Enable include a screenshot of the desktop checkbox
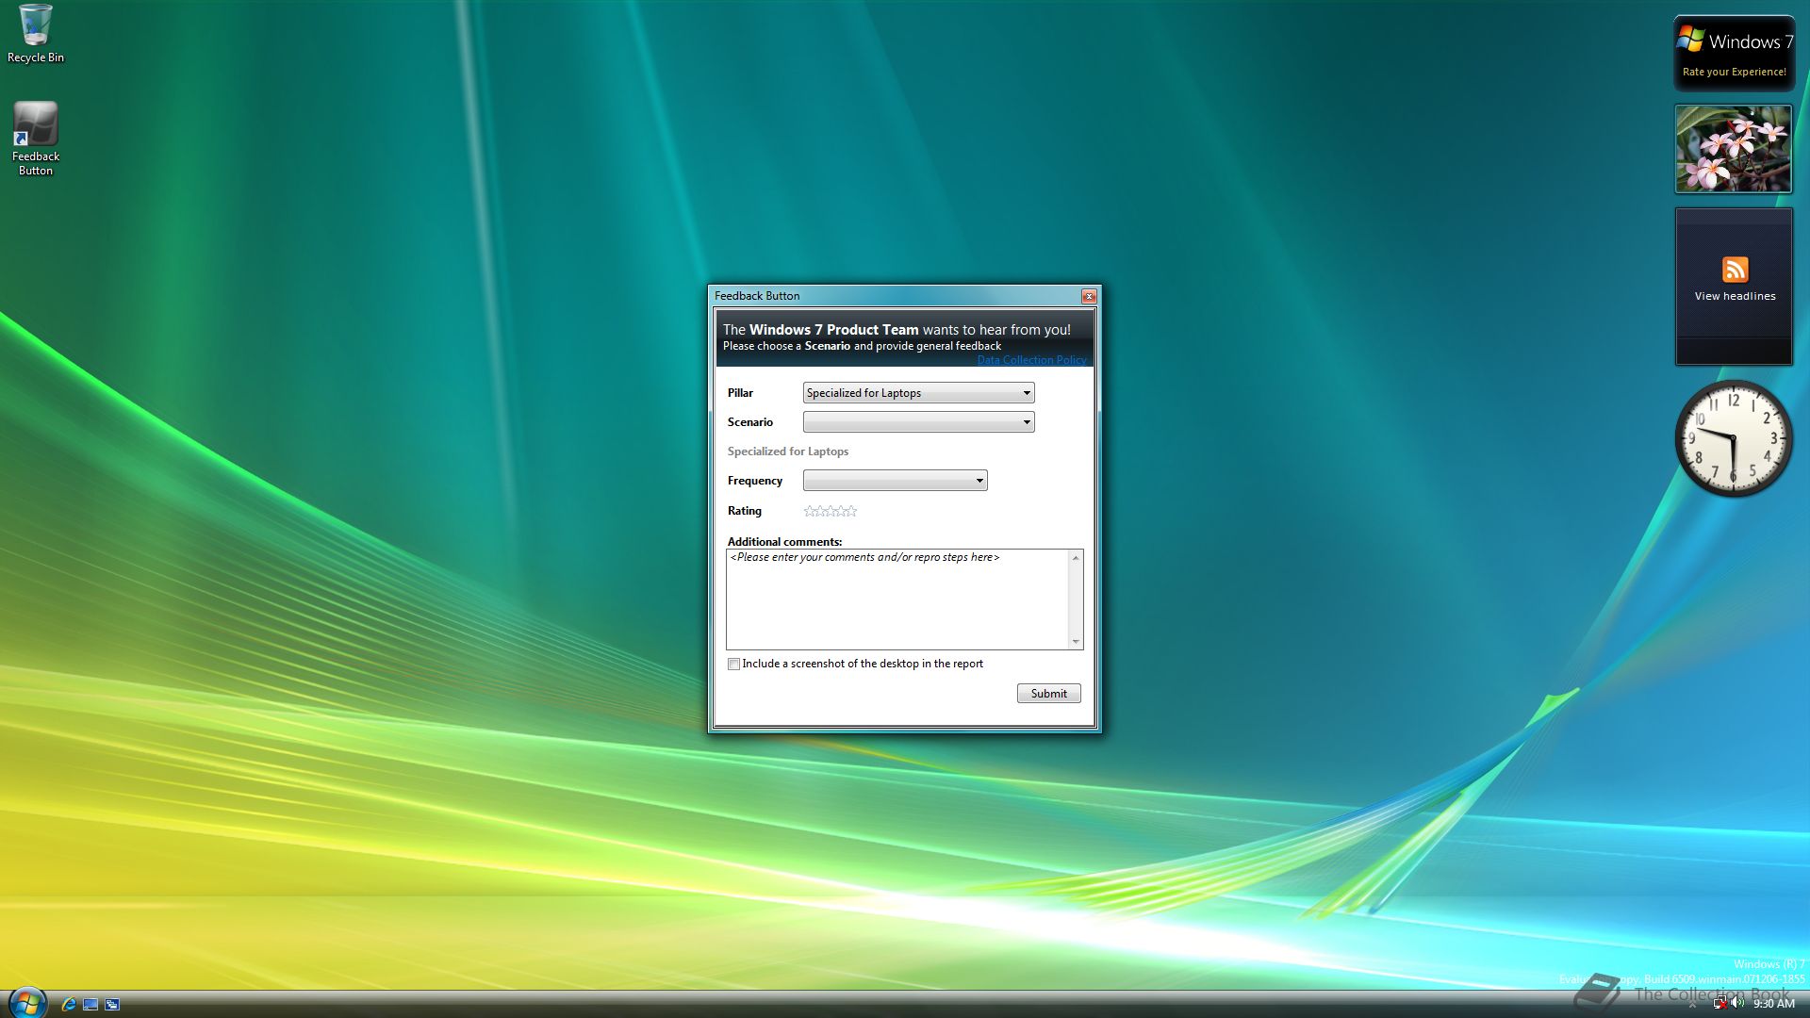Image resolution: width=1810 pixels, height=1018 pixels. [733, 664]
